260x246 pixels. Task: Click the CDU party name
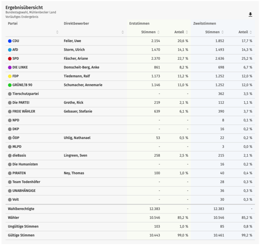click(16, 41)
